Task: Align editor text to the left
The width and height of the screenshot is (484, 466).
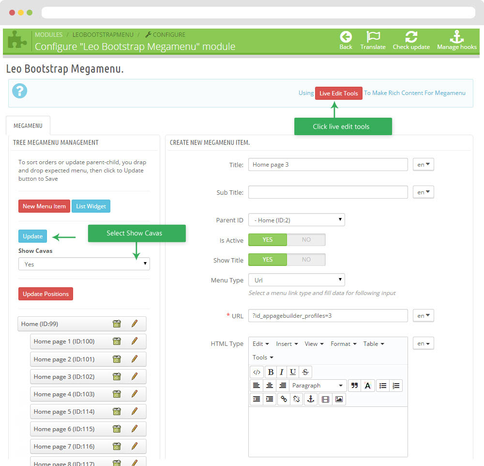Action: (256, 386)
